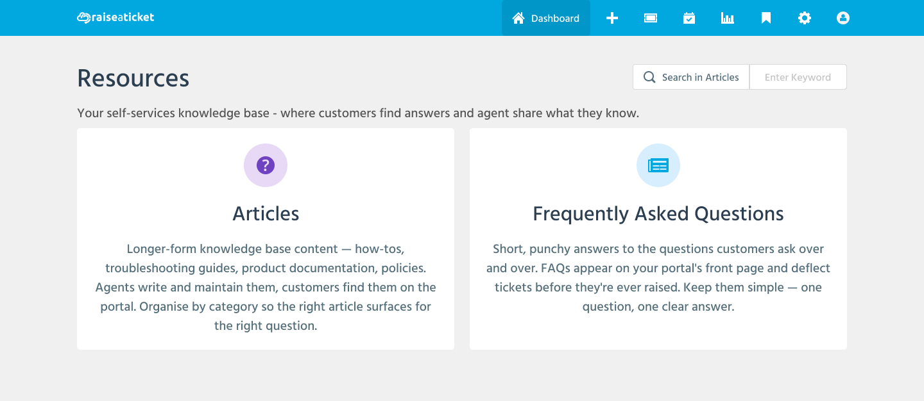Click the house icon beside Dashboard
Screen dimensions: 924x401
518,18
